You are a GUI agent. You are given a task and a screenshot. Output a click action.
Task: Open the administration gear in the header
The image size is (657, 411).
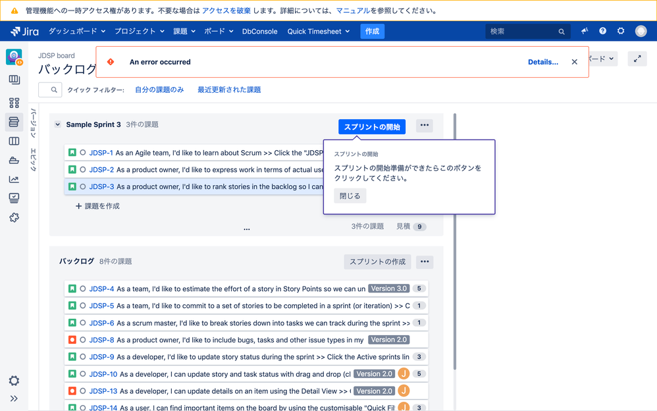pos(621,31)
